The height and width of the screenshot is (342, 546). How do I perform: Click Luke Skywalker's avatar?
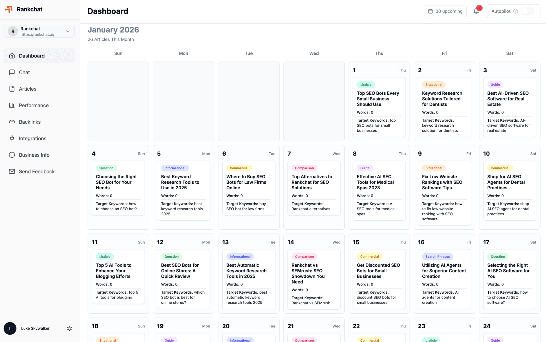[10, 328]
